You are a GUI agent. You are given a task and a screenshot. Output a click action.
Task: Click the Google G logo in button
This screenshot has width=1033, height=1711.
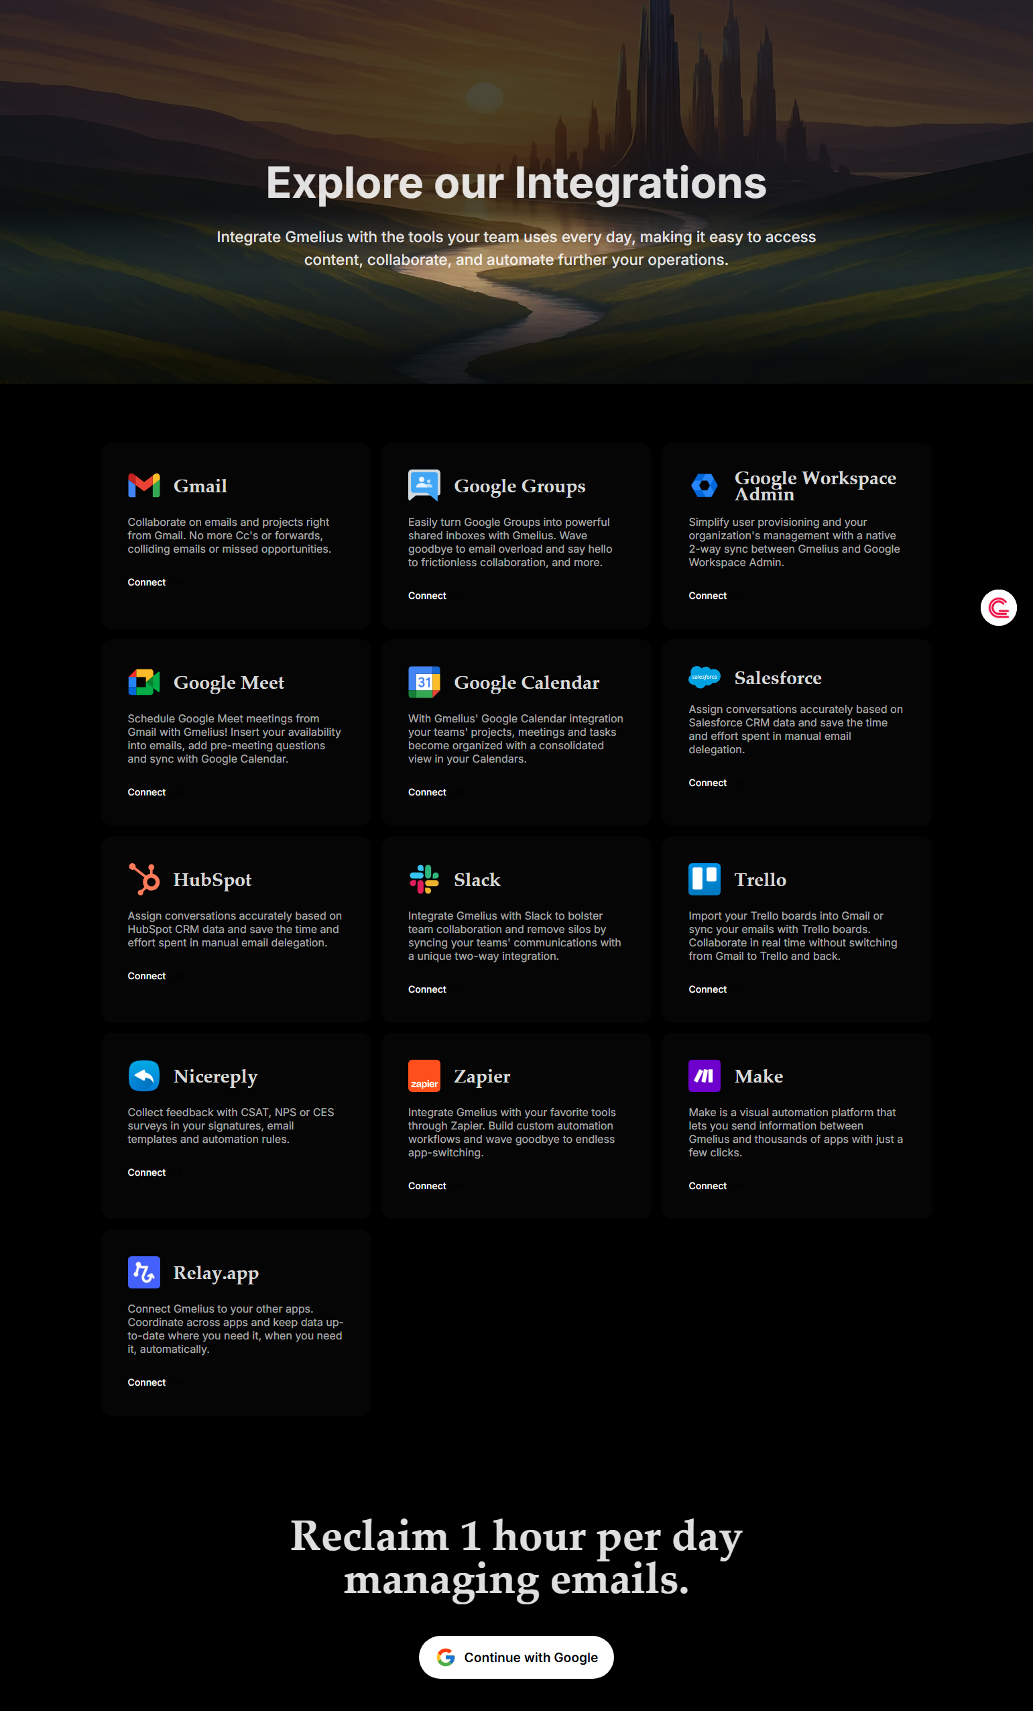pos(446,1657)
